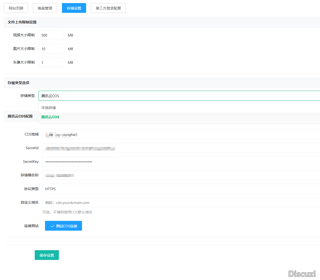This screenshot has width=320, height=280.
Task: Open the COS地域 region selector
Action: click(x=181, y=134)
